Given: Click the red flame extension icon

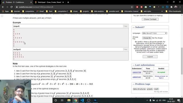Looking at the screenshot, I should point(137,7).
